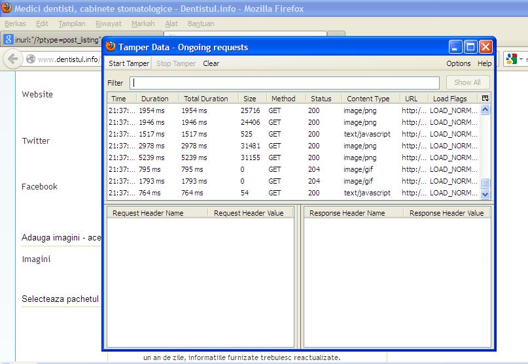Sort by the Duration column header

point(157,99)
